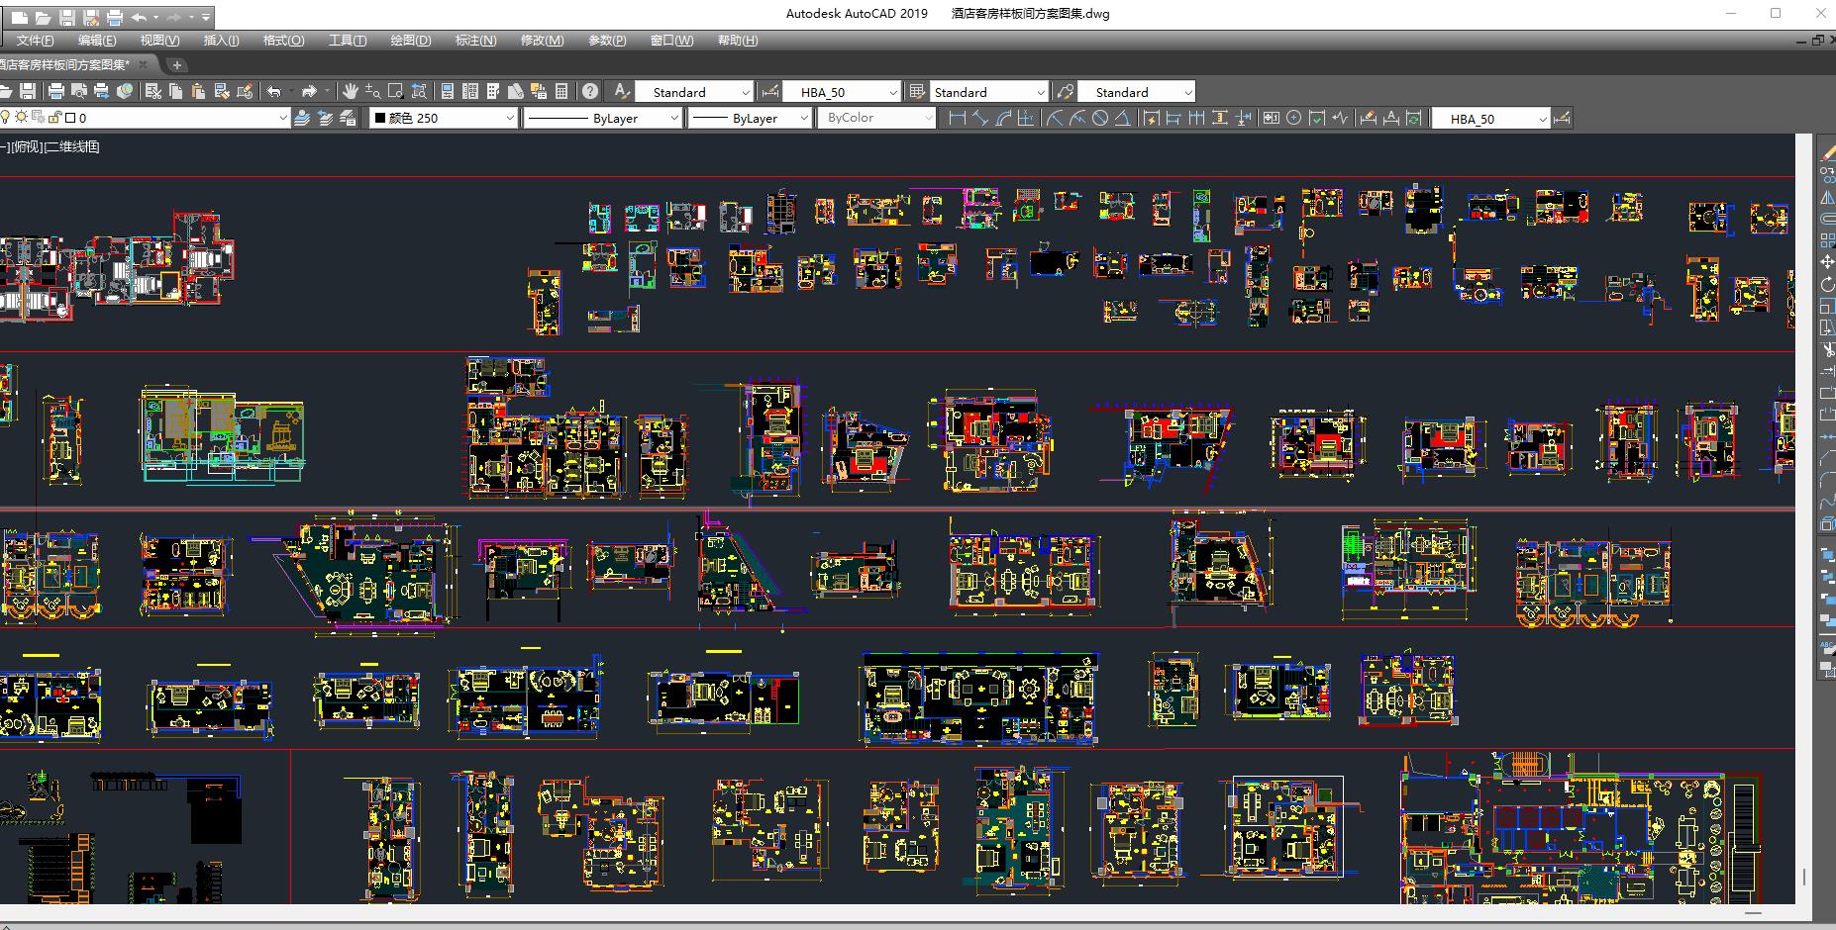Select the Radius dimension tool
The image size is (1836, 930).
pyautogui.click(x=1054, y=118)
